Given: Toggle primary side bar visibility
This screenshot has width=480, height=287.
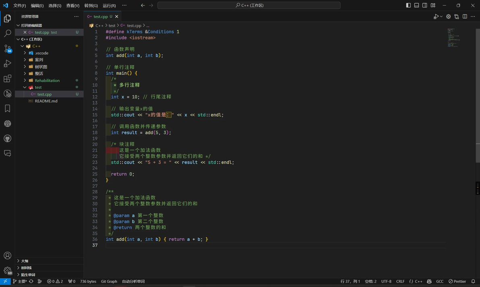Looking at the screenshot, I should (x=408, y=5).
